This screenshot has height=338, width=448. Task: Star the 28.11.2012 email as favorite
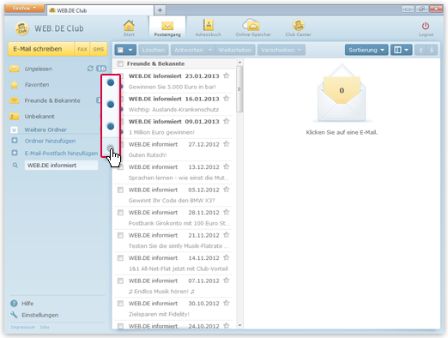(x=227, y=212)
